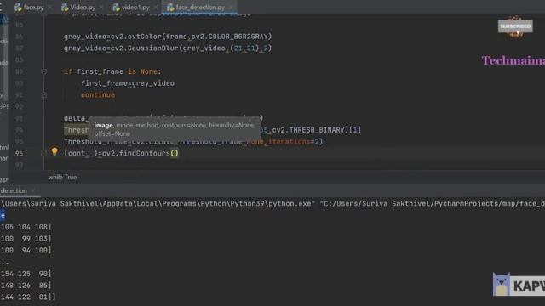Click the Python file icon on Video.py tab
Viewport: 545px width, 306px height.
point(65,8)
